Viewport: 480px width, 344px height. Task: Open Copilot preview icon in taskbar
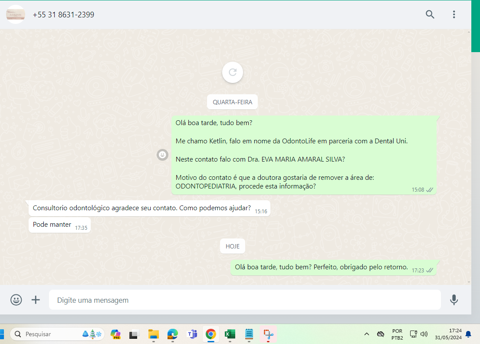(x=115, y=334)
